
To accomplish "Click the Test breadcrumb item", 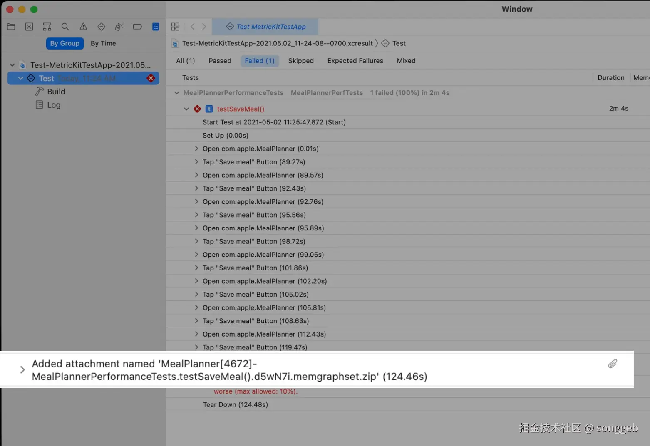I will click(399, 43).
